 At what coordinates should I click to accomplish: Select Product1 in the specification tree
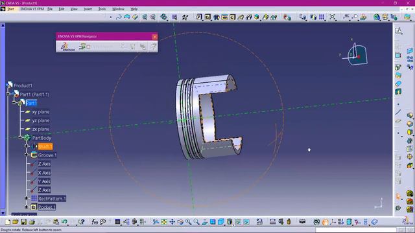23,85
